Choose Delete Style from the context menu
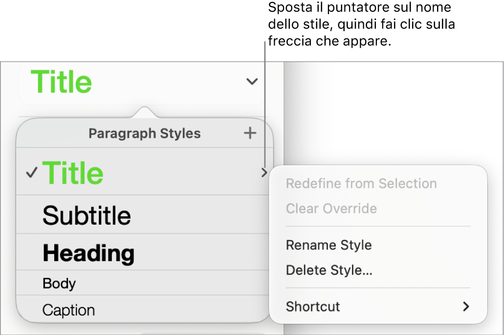Screen dimensions: 504x335 (329, 270)
